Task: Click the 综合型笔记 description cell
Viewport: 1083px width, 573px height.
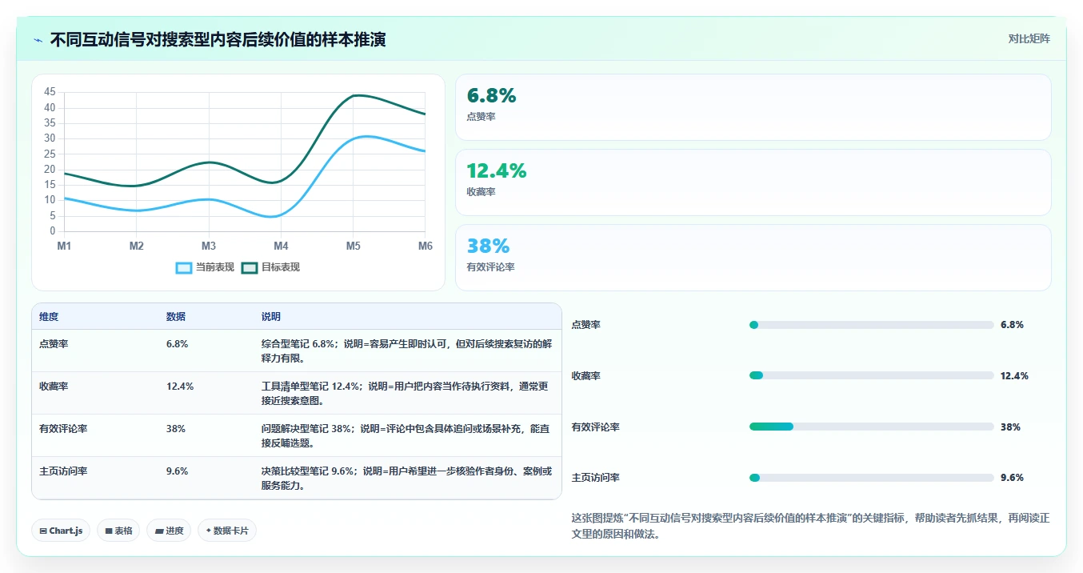Action: tap(406, 351)
